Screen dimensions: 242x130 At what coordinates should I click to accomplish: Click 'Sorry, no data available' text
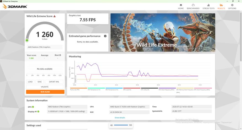point(88,42)
